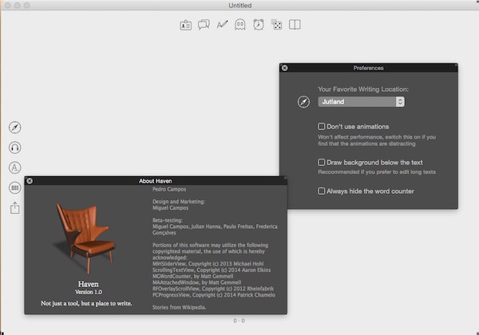
Task: Click the ghost icon in toolbar
Action: pos(240,25)
